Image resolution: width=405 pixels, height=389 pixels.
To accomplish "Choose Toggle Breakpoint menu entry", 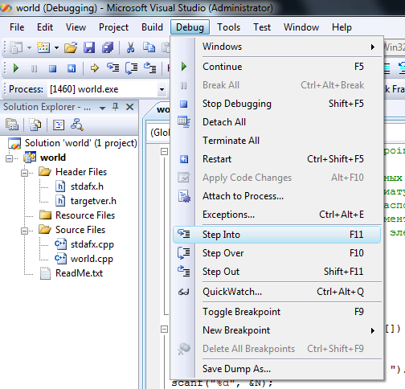I will click(276, 312).
